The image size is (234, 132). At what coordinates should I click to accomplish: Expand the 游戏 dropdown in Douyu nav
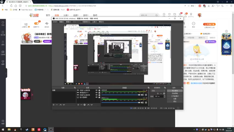86,15
